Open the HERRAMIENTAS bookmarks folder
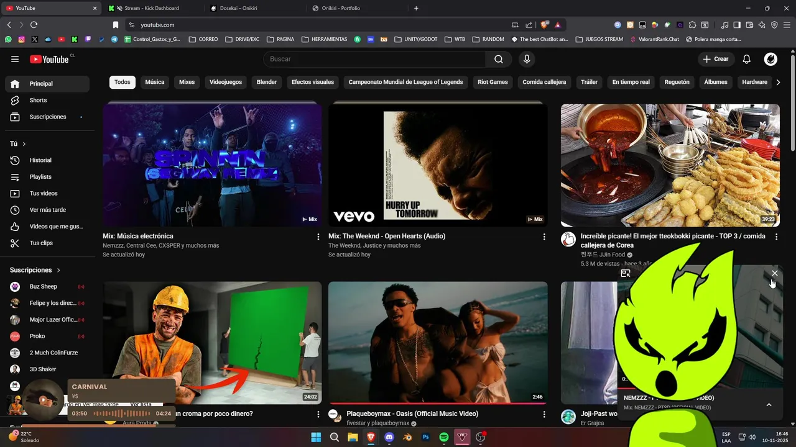 (325, 39)
